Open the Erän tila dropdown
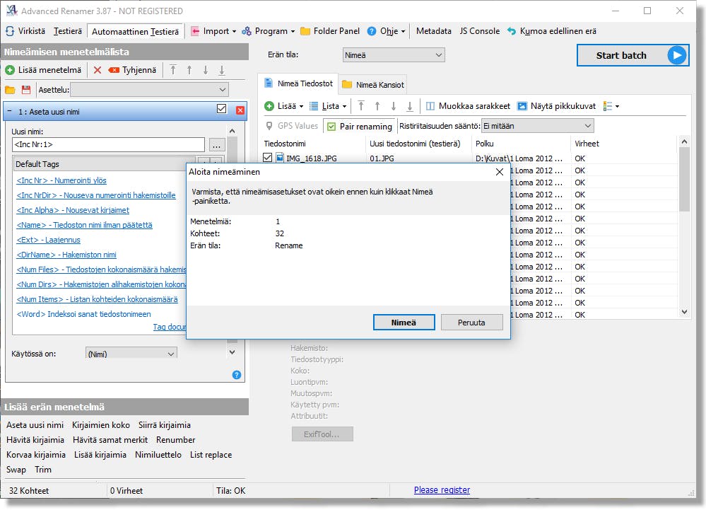The height and width of the screenshot is (510, 706). coord(394,55)
